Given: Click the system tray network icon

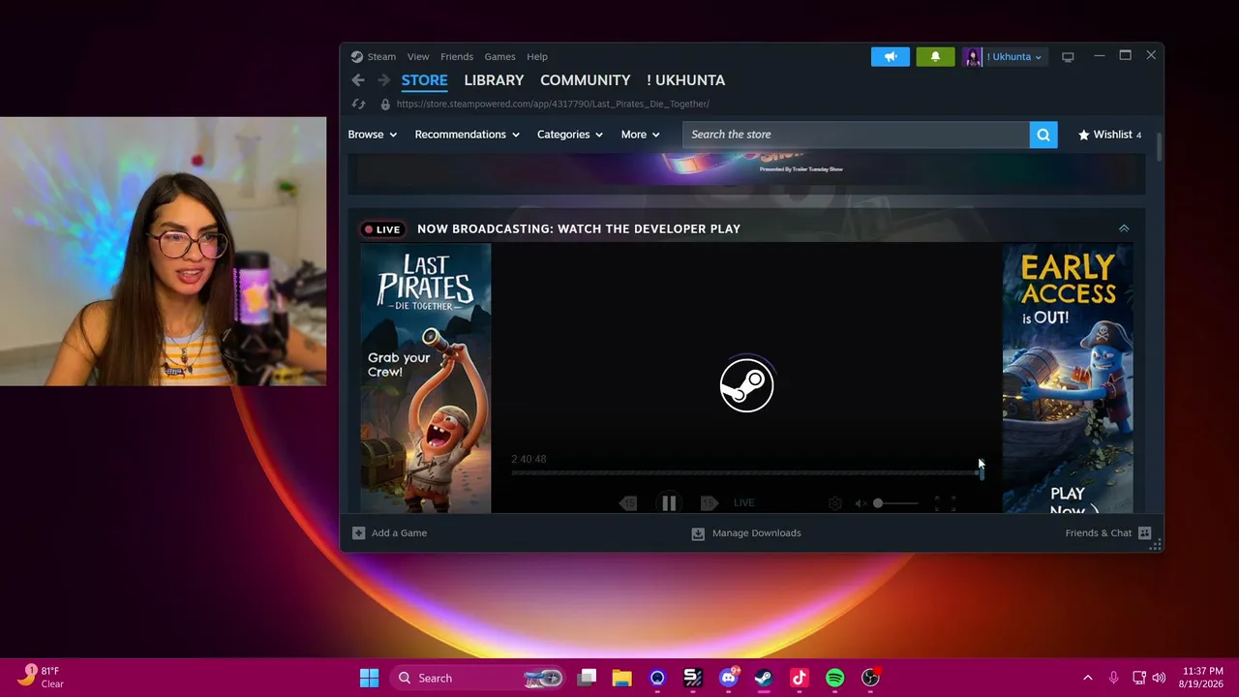Looking at the screenshot, I should tap(1139, 678).
